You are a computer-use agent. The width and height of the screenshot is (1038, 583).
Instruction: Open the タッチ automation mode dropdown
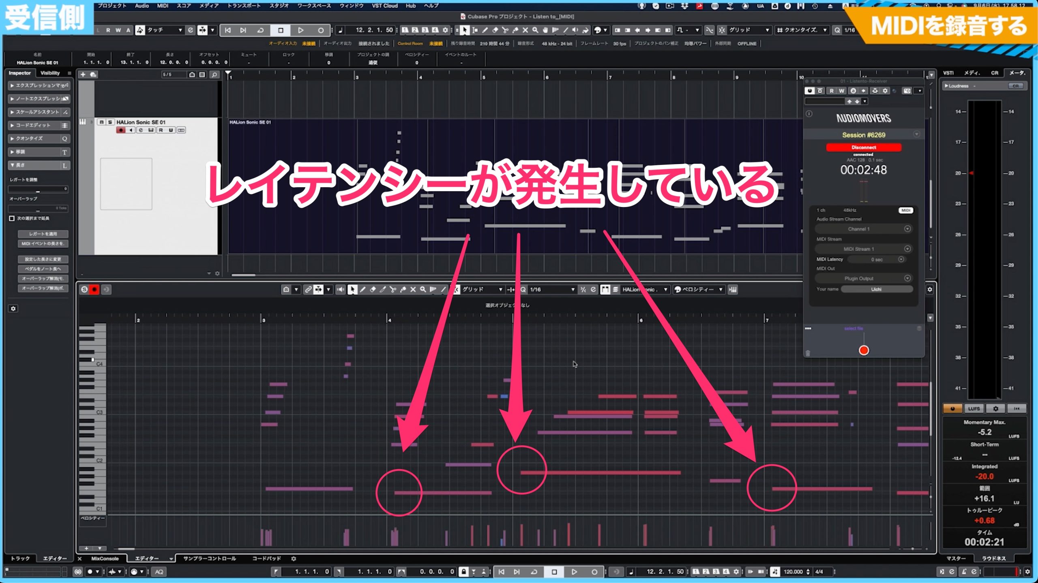[165, 30]
